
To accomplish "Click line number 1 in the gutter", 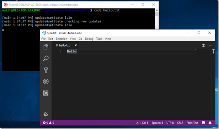I will pyautogui.click(x=60, y=51).
